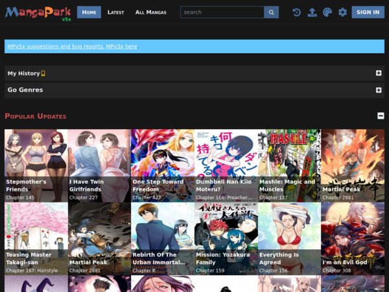Open Chapter 137 of Mashle
The height and width of the screenshot is (292, 389).
pyautogui.click(x=274, y=198)
